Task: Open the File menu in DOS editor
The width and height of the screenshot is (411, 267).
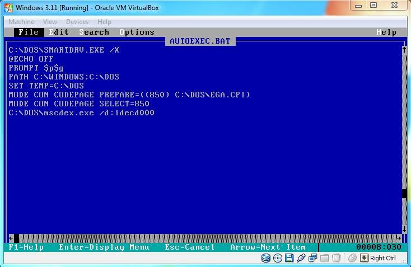Action: (x=28, y=32)
